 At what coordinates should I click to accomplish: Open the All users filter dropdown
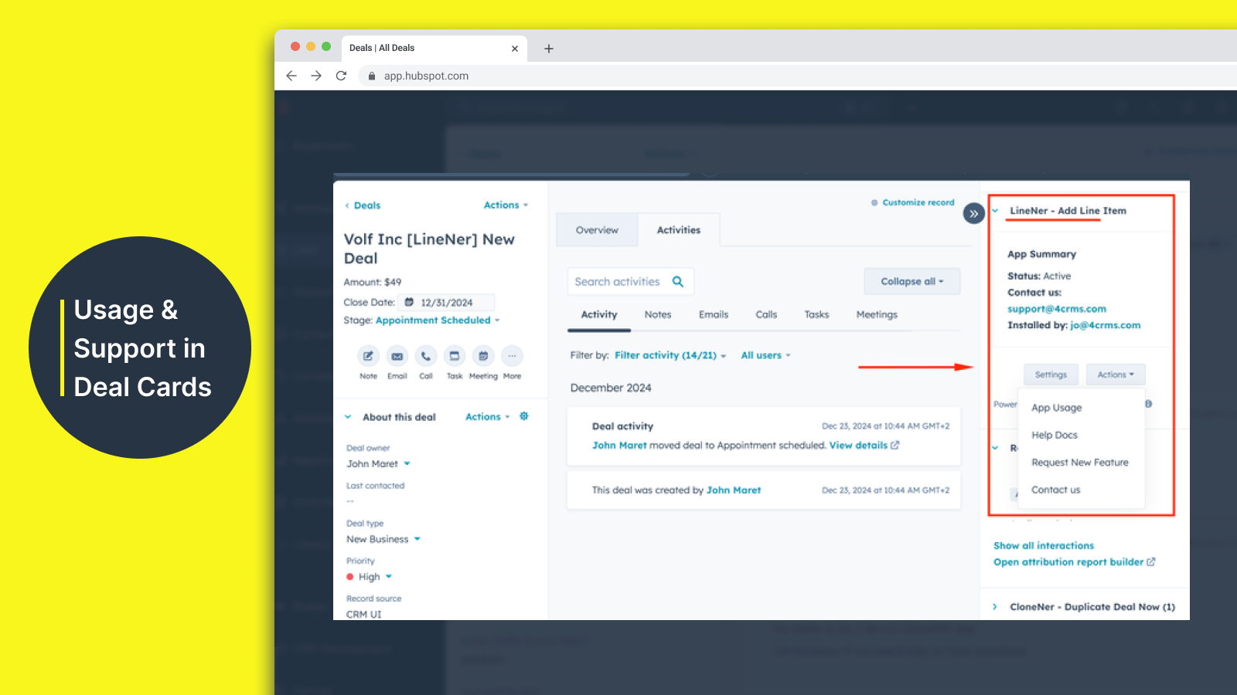(x=765, y=355)
